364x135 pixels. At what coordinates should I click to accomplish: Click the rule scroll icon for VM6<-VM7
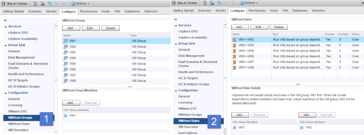coord(234,62)
